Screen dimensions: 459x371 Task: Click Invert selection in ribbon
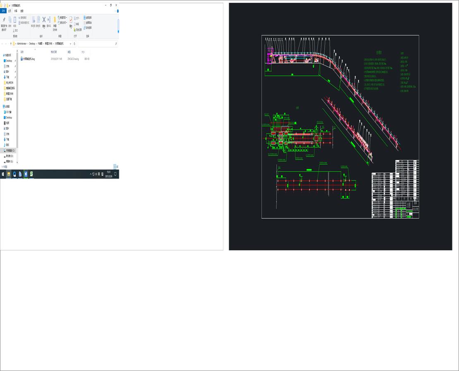click(88, 28)
